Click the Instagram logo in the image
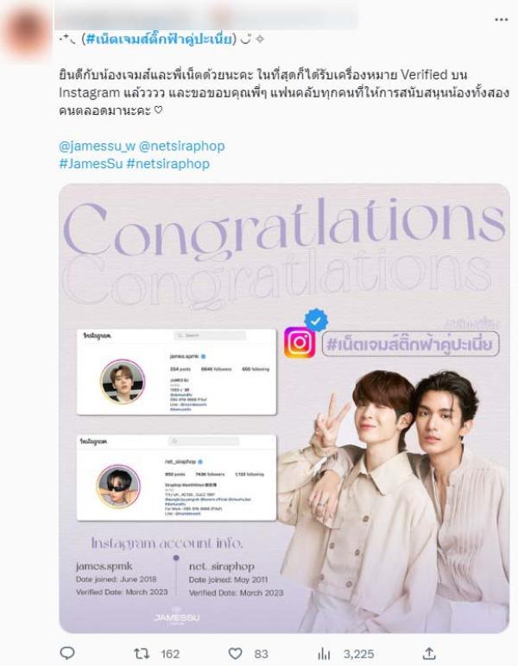This screenshot has height=666, width=518. (300, 342)
